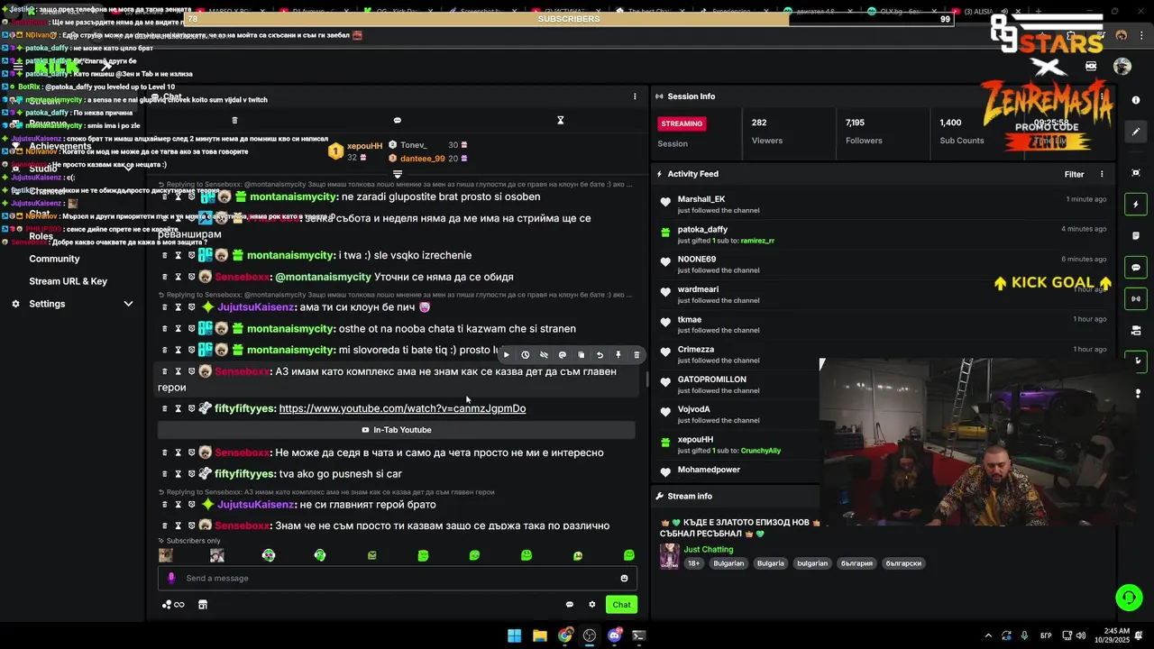Viewport: 1154px width, 649px height.
Task: Copy message using the hover toolbar copy icon
Action: [581, 355]
